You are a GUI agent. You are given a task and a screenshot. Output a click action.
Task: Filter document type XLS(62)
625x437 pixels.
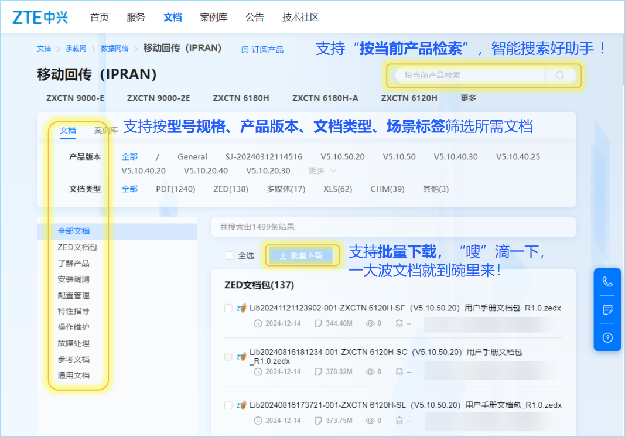(338, 189)
